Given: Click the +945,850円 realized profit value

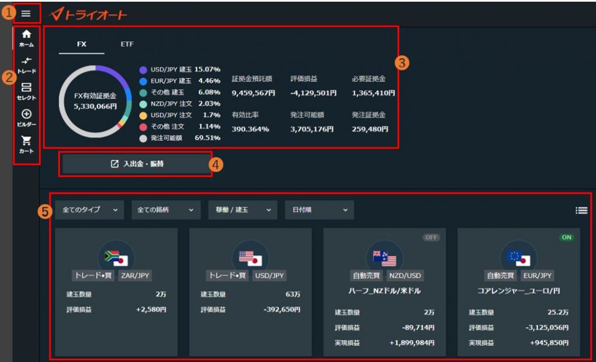Looking at the screenshot, I should [549, 343].
